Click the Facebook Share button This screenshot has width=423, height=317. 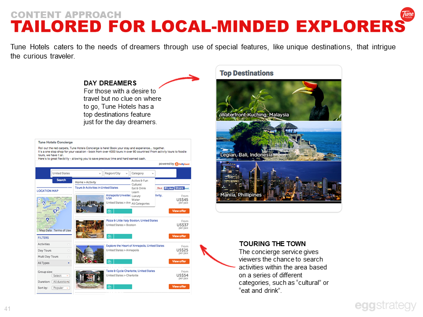click(x=179, y=188)
